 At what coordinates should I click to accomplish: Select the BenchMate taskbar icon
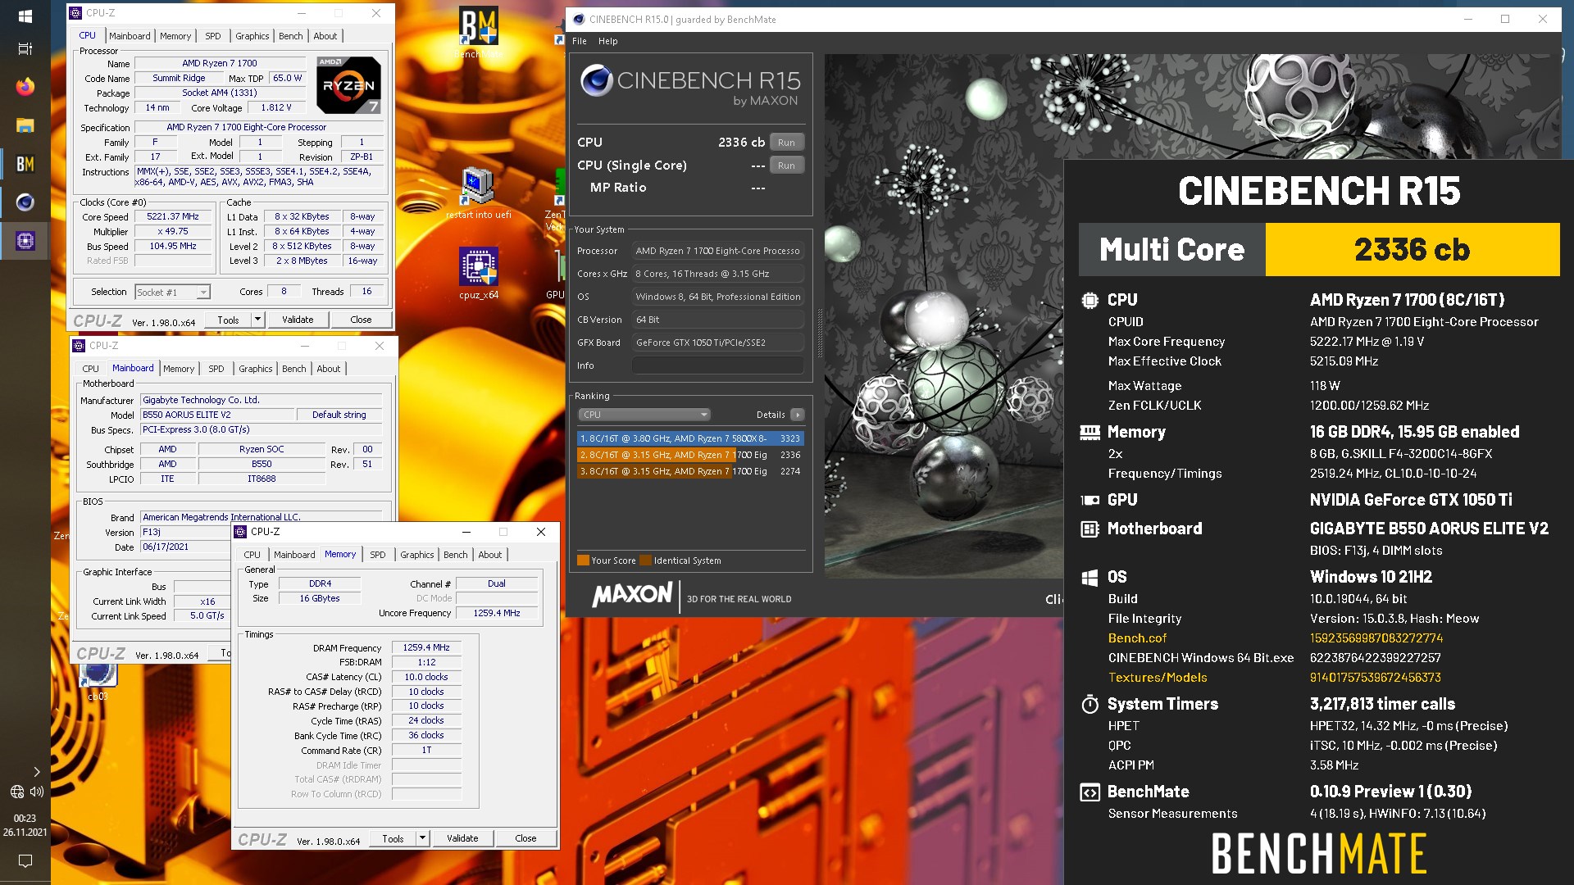point(25,164)
